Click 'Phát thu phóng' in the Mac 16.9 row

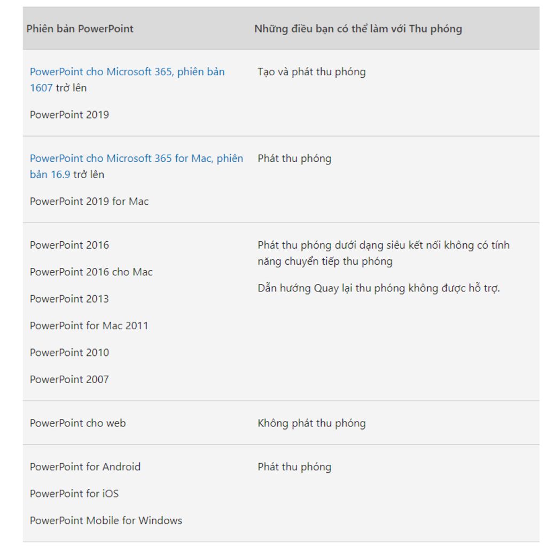pos(294,158)
